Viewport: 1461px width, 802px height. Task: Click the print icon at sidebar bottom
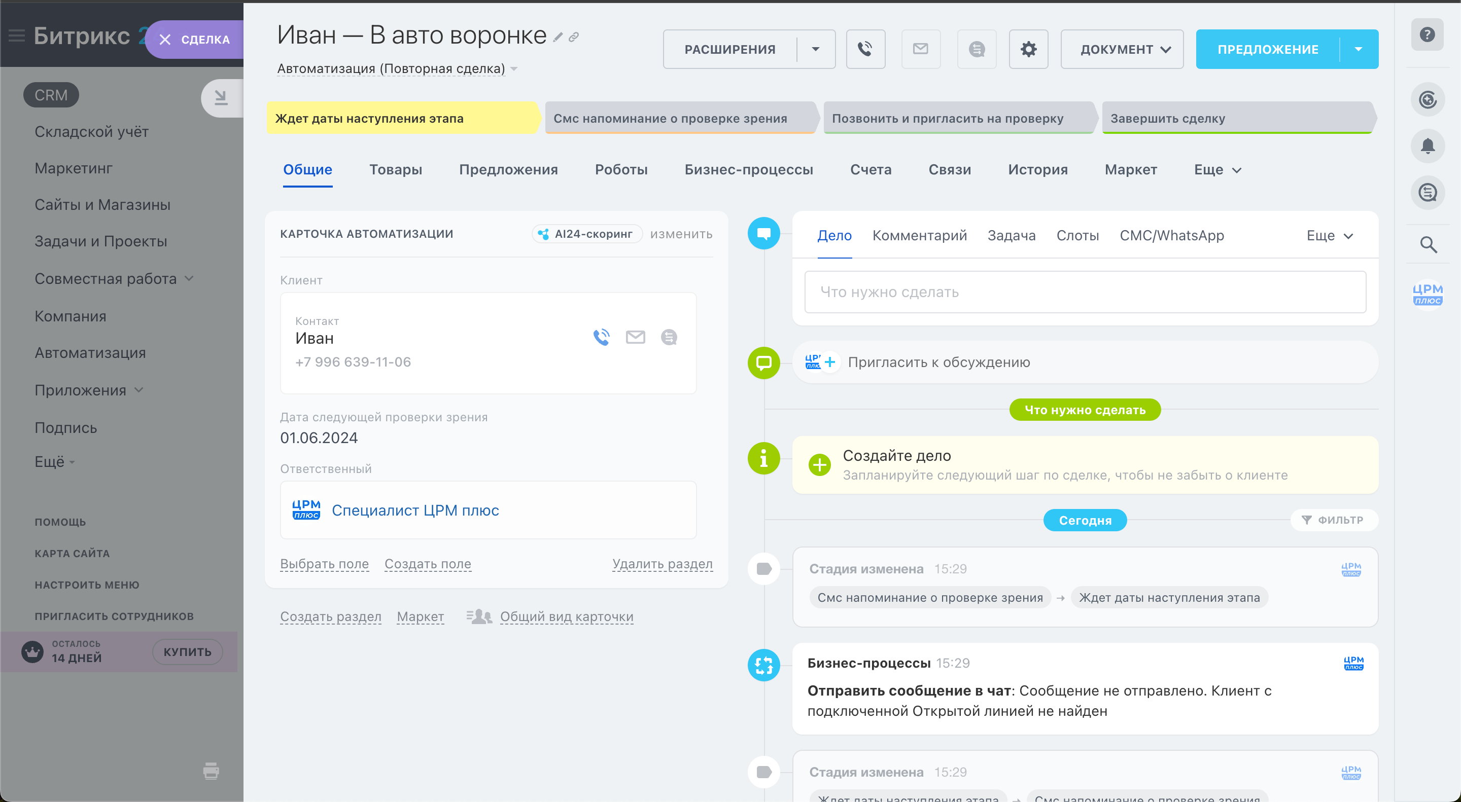click(211, 771)
